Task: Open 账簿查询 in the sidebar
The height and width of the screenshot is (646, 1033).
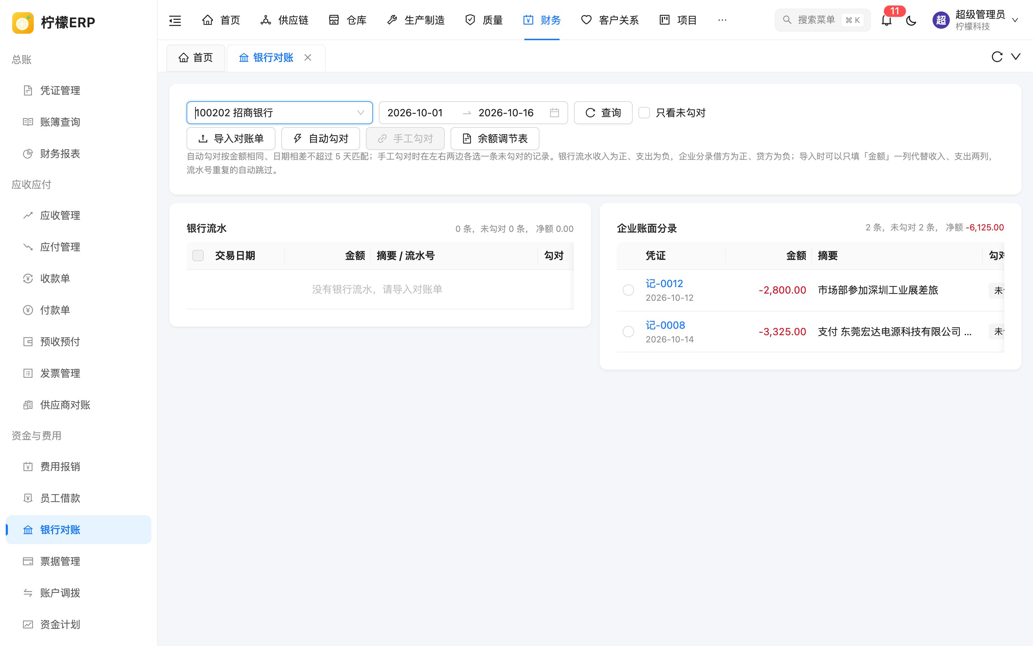Action: coord(79,122)
